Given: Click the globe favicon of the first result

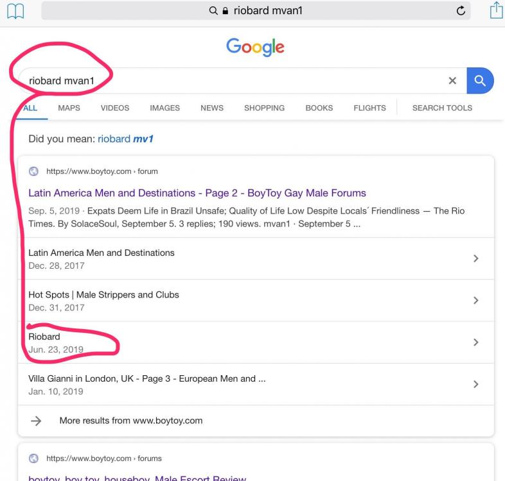Looking at the screenshot, I should (x=34, y=171).
